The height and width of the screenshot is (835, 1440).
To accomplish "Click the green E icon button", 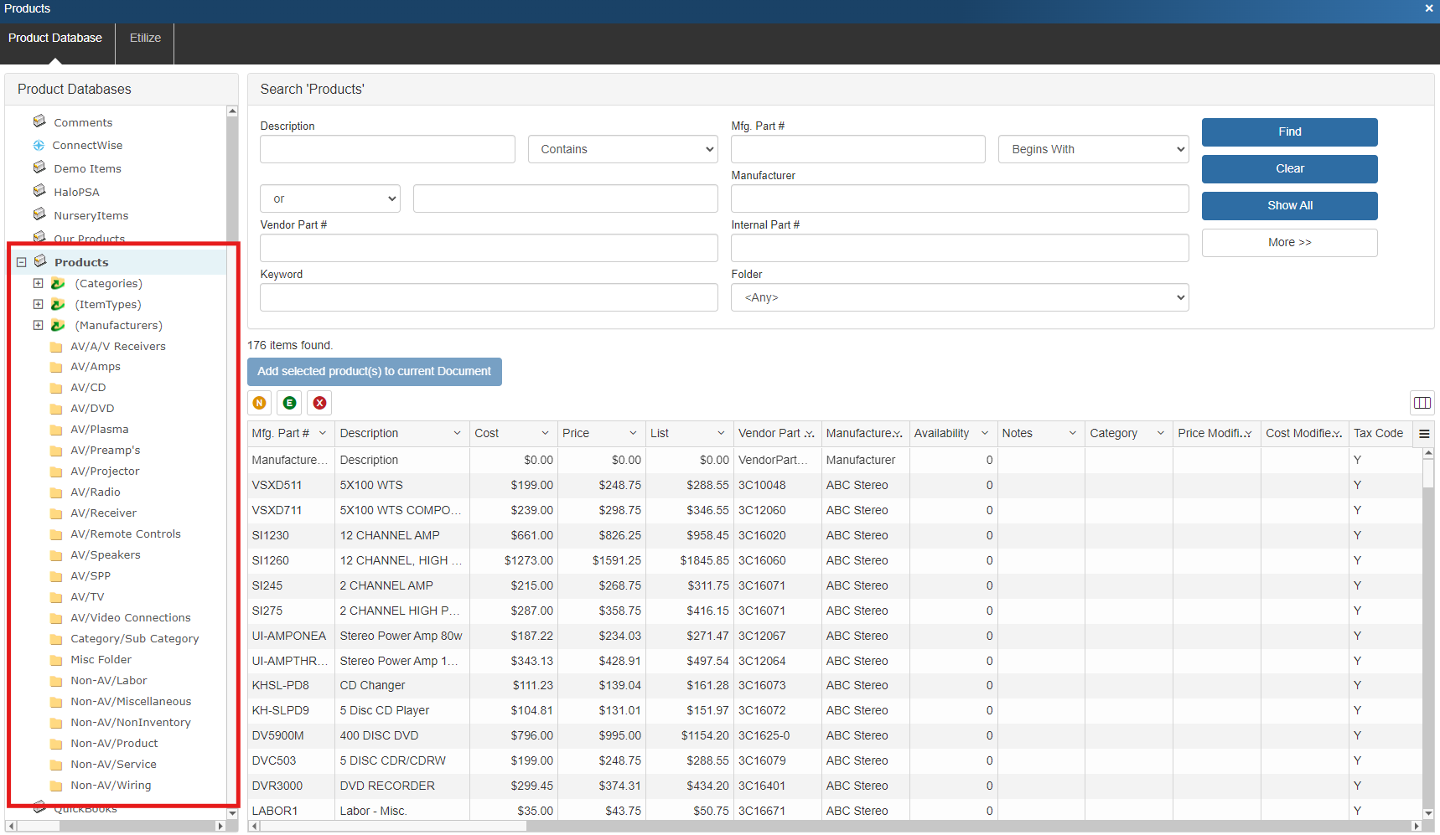I will coord(290,403).
